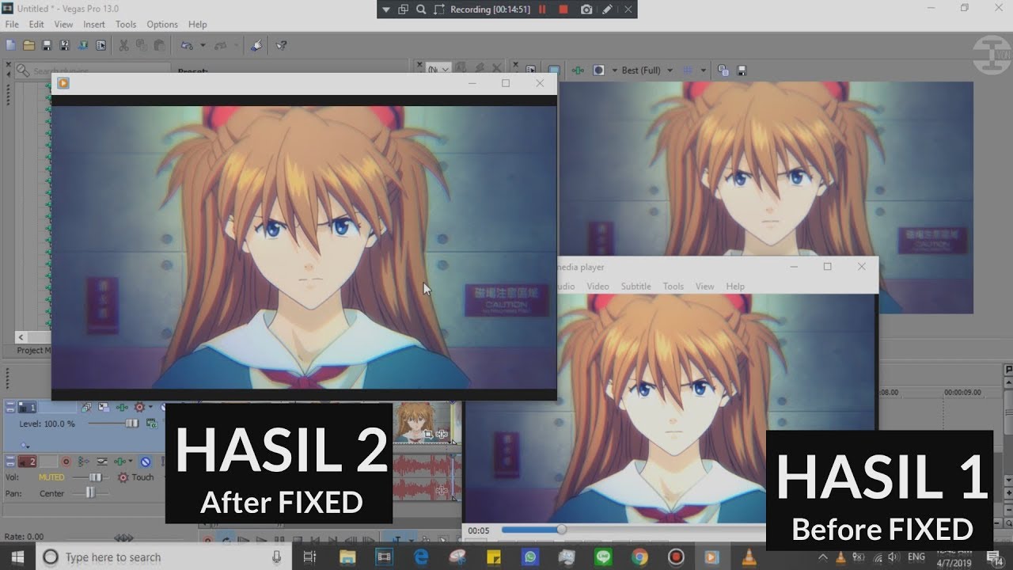Expand the preview overlays grid dropdown
This screenshot has height=570, width=1013.
tap(703, 70)
